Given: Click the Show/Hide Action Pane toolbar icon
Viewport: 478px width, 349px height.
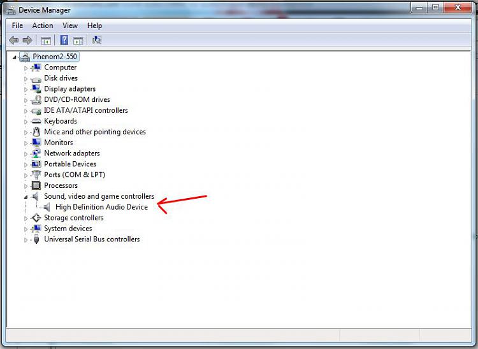Looking at the screenshot, I should [x=78, y=40].
